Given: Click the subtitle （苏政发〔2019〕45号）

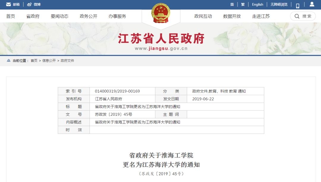Looking at the screenshot, I should (x=161, y=174).
